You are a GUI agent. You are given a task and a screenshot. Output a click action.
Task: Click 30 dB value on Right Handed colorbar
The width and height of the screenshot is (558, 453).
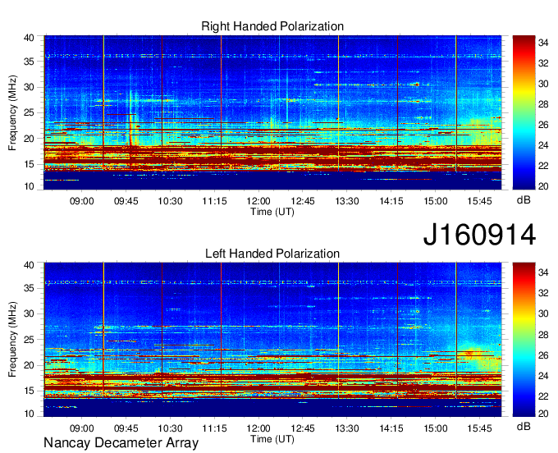[x=543, y=84]
